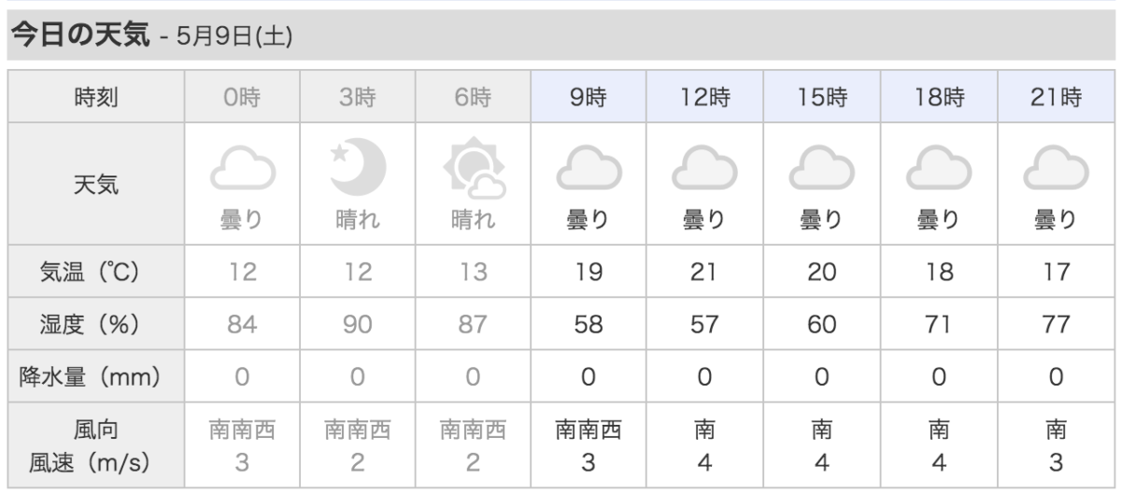Click the cloud icon under 9時
1121x493 pixels.
point(589,169)
